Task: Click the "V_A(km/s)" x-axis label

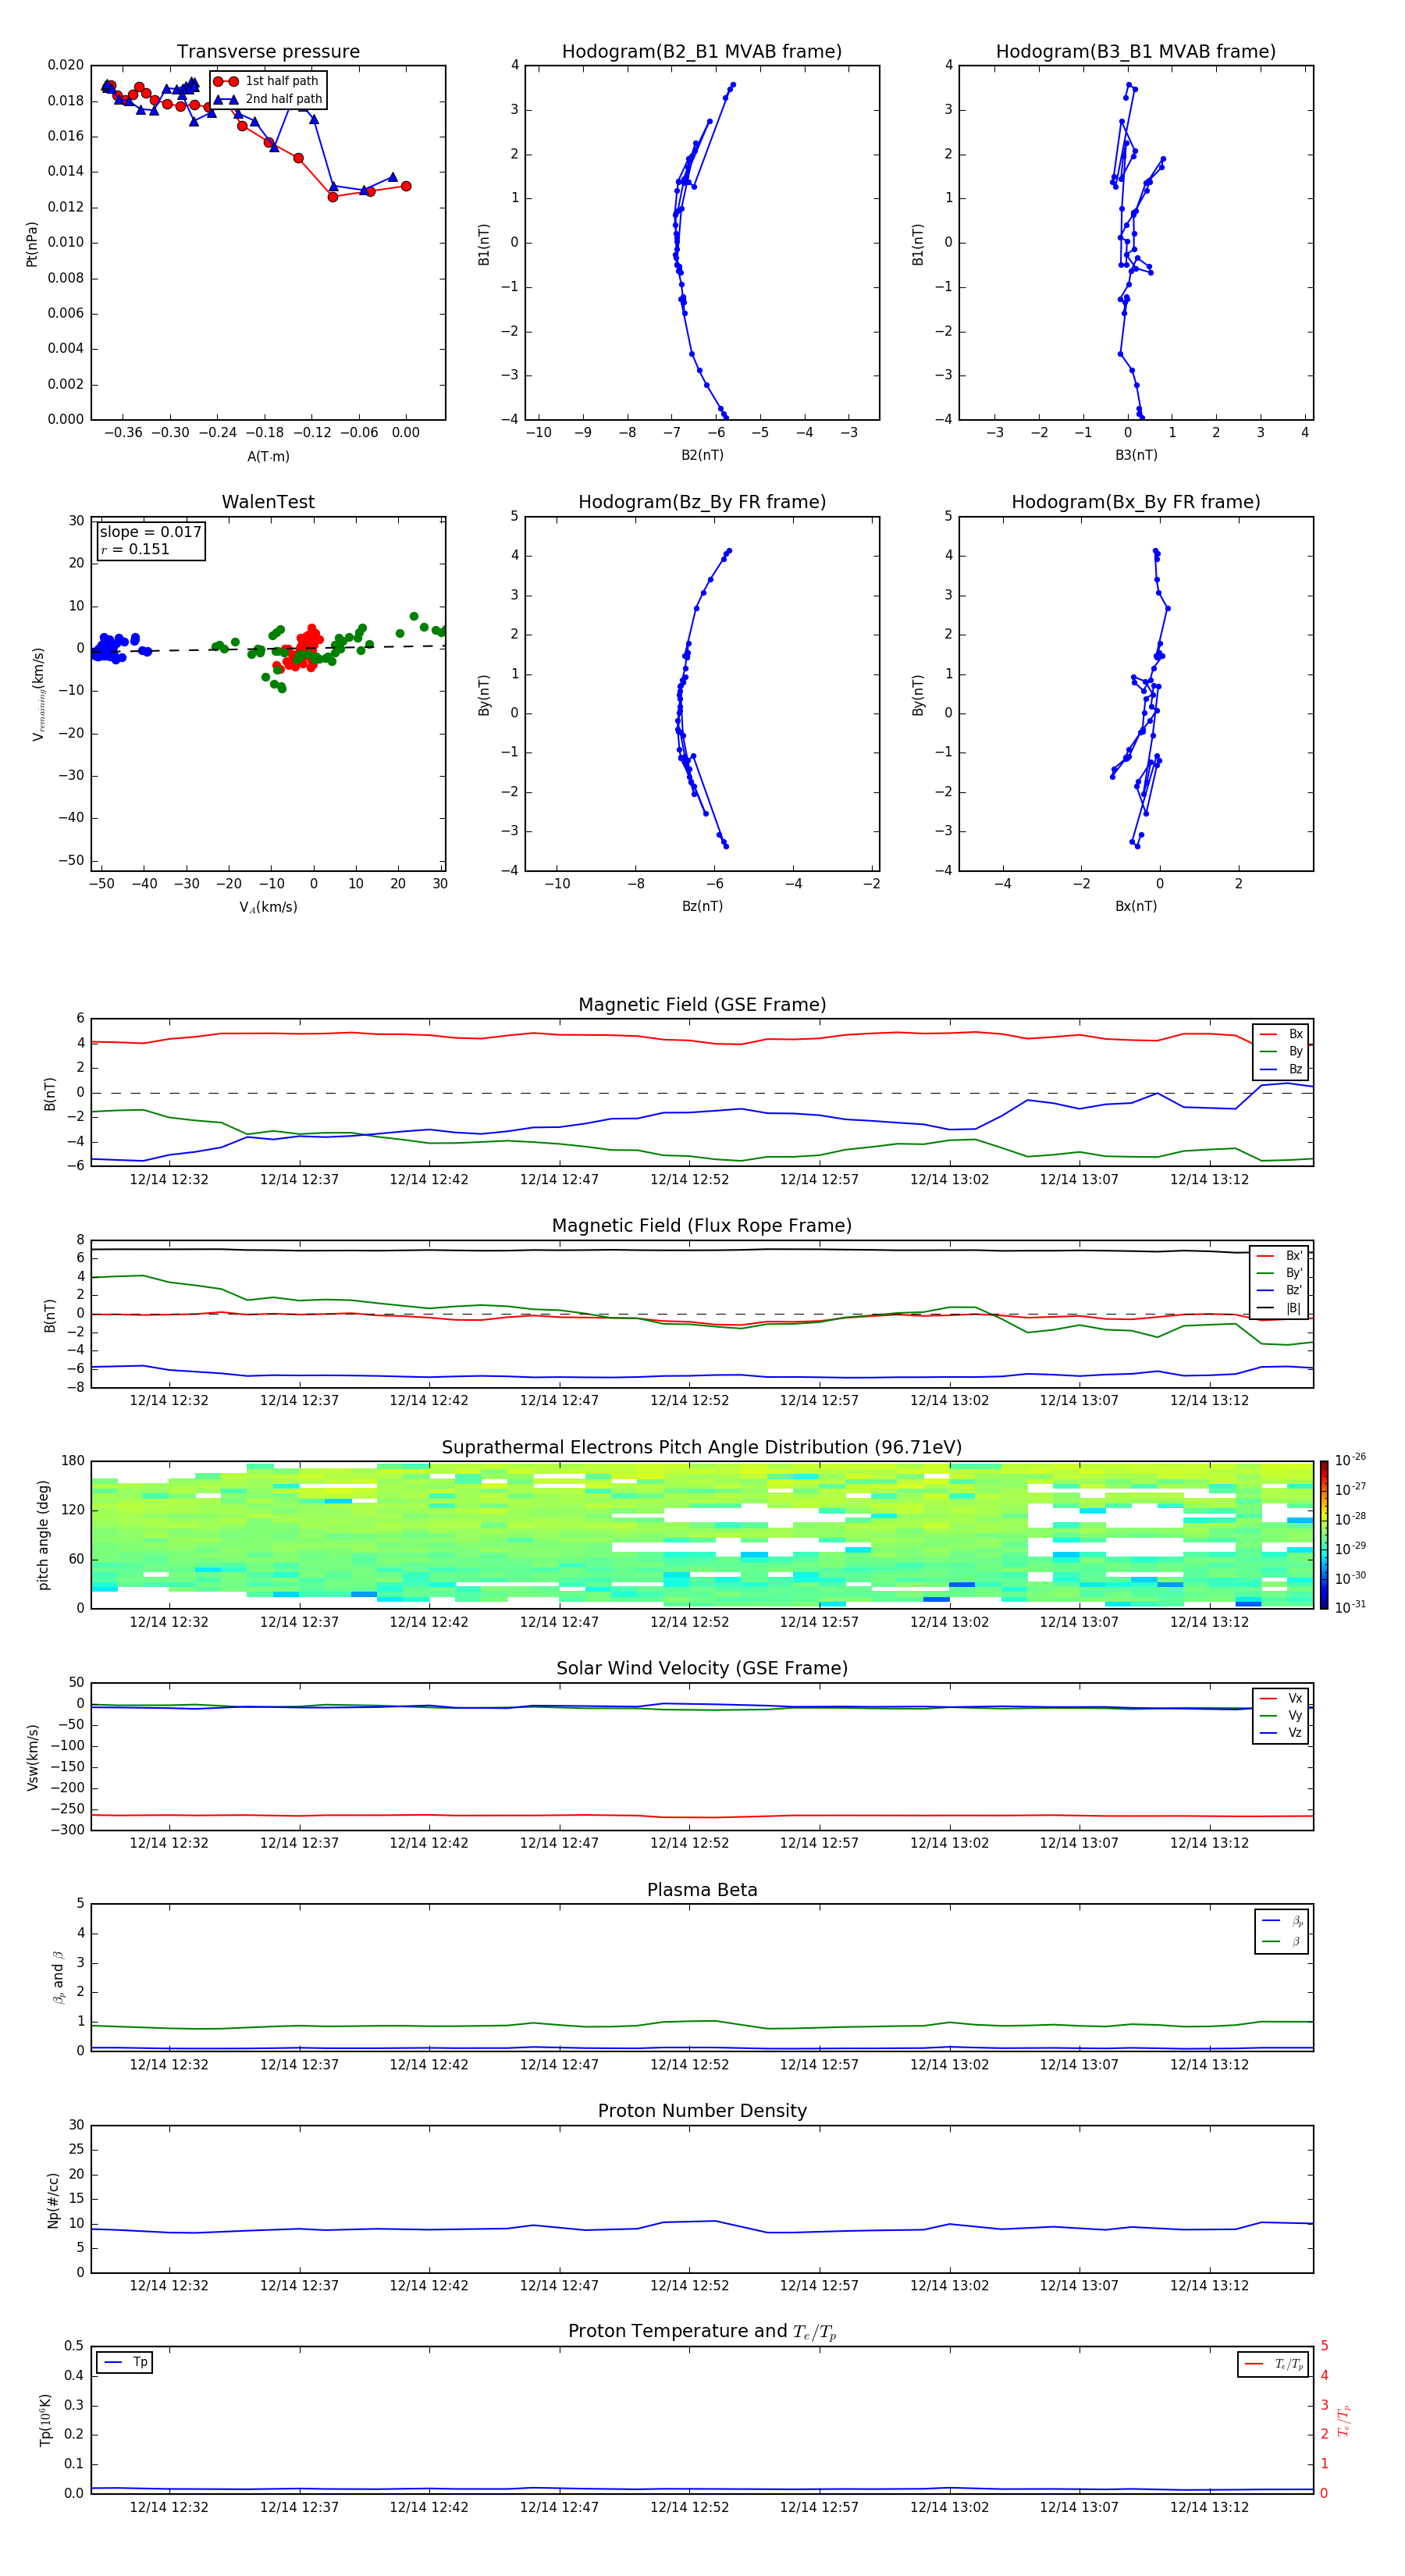Action: click(x=268, y=907)
